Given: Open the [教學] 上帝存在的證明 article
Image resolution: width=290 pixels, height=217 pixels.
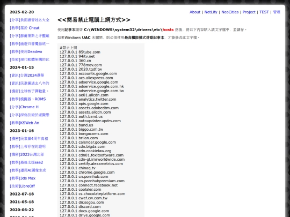Looking at the screenshot, I should [x=28, y=146].
